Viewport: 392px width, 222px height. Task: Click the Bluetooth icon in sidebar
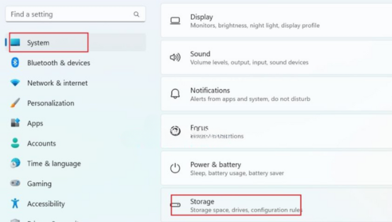point(15,62)
